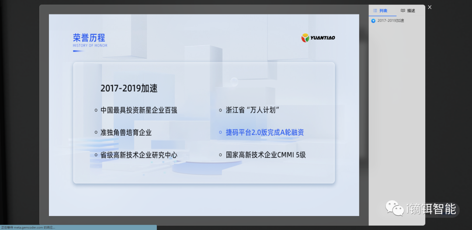Click the 省级高新技术企业研究中心 text
Viewport: 472px width, 230px height.
139,155
